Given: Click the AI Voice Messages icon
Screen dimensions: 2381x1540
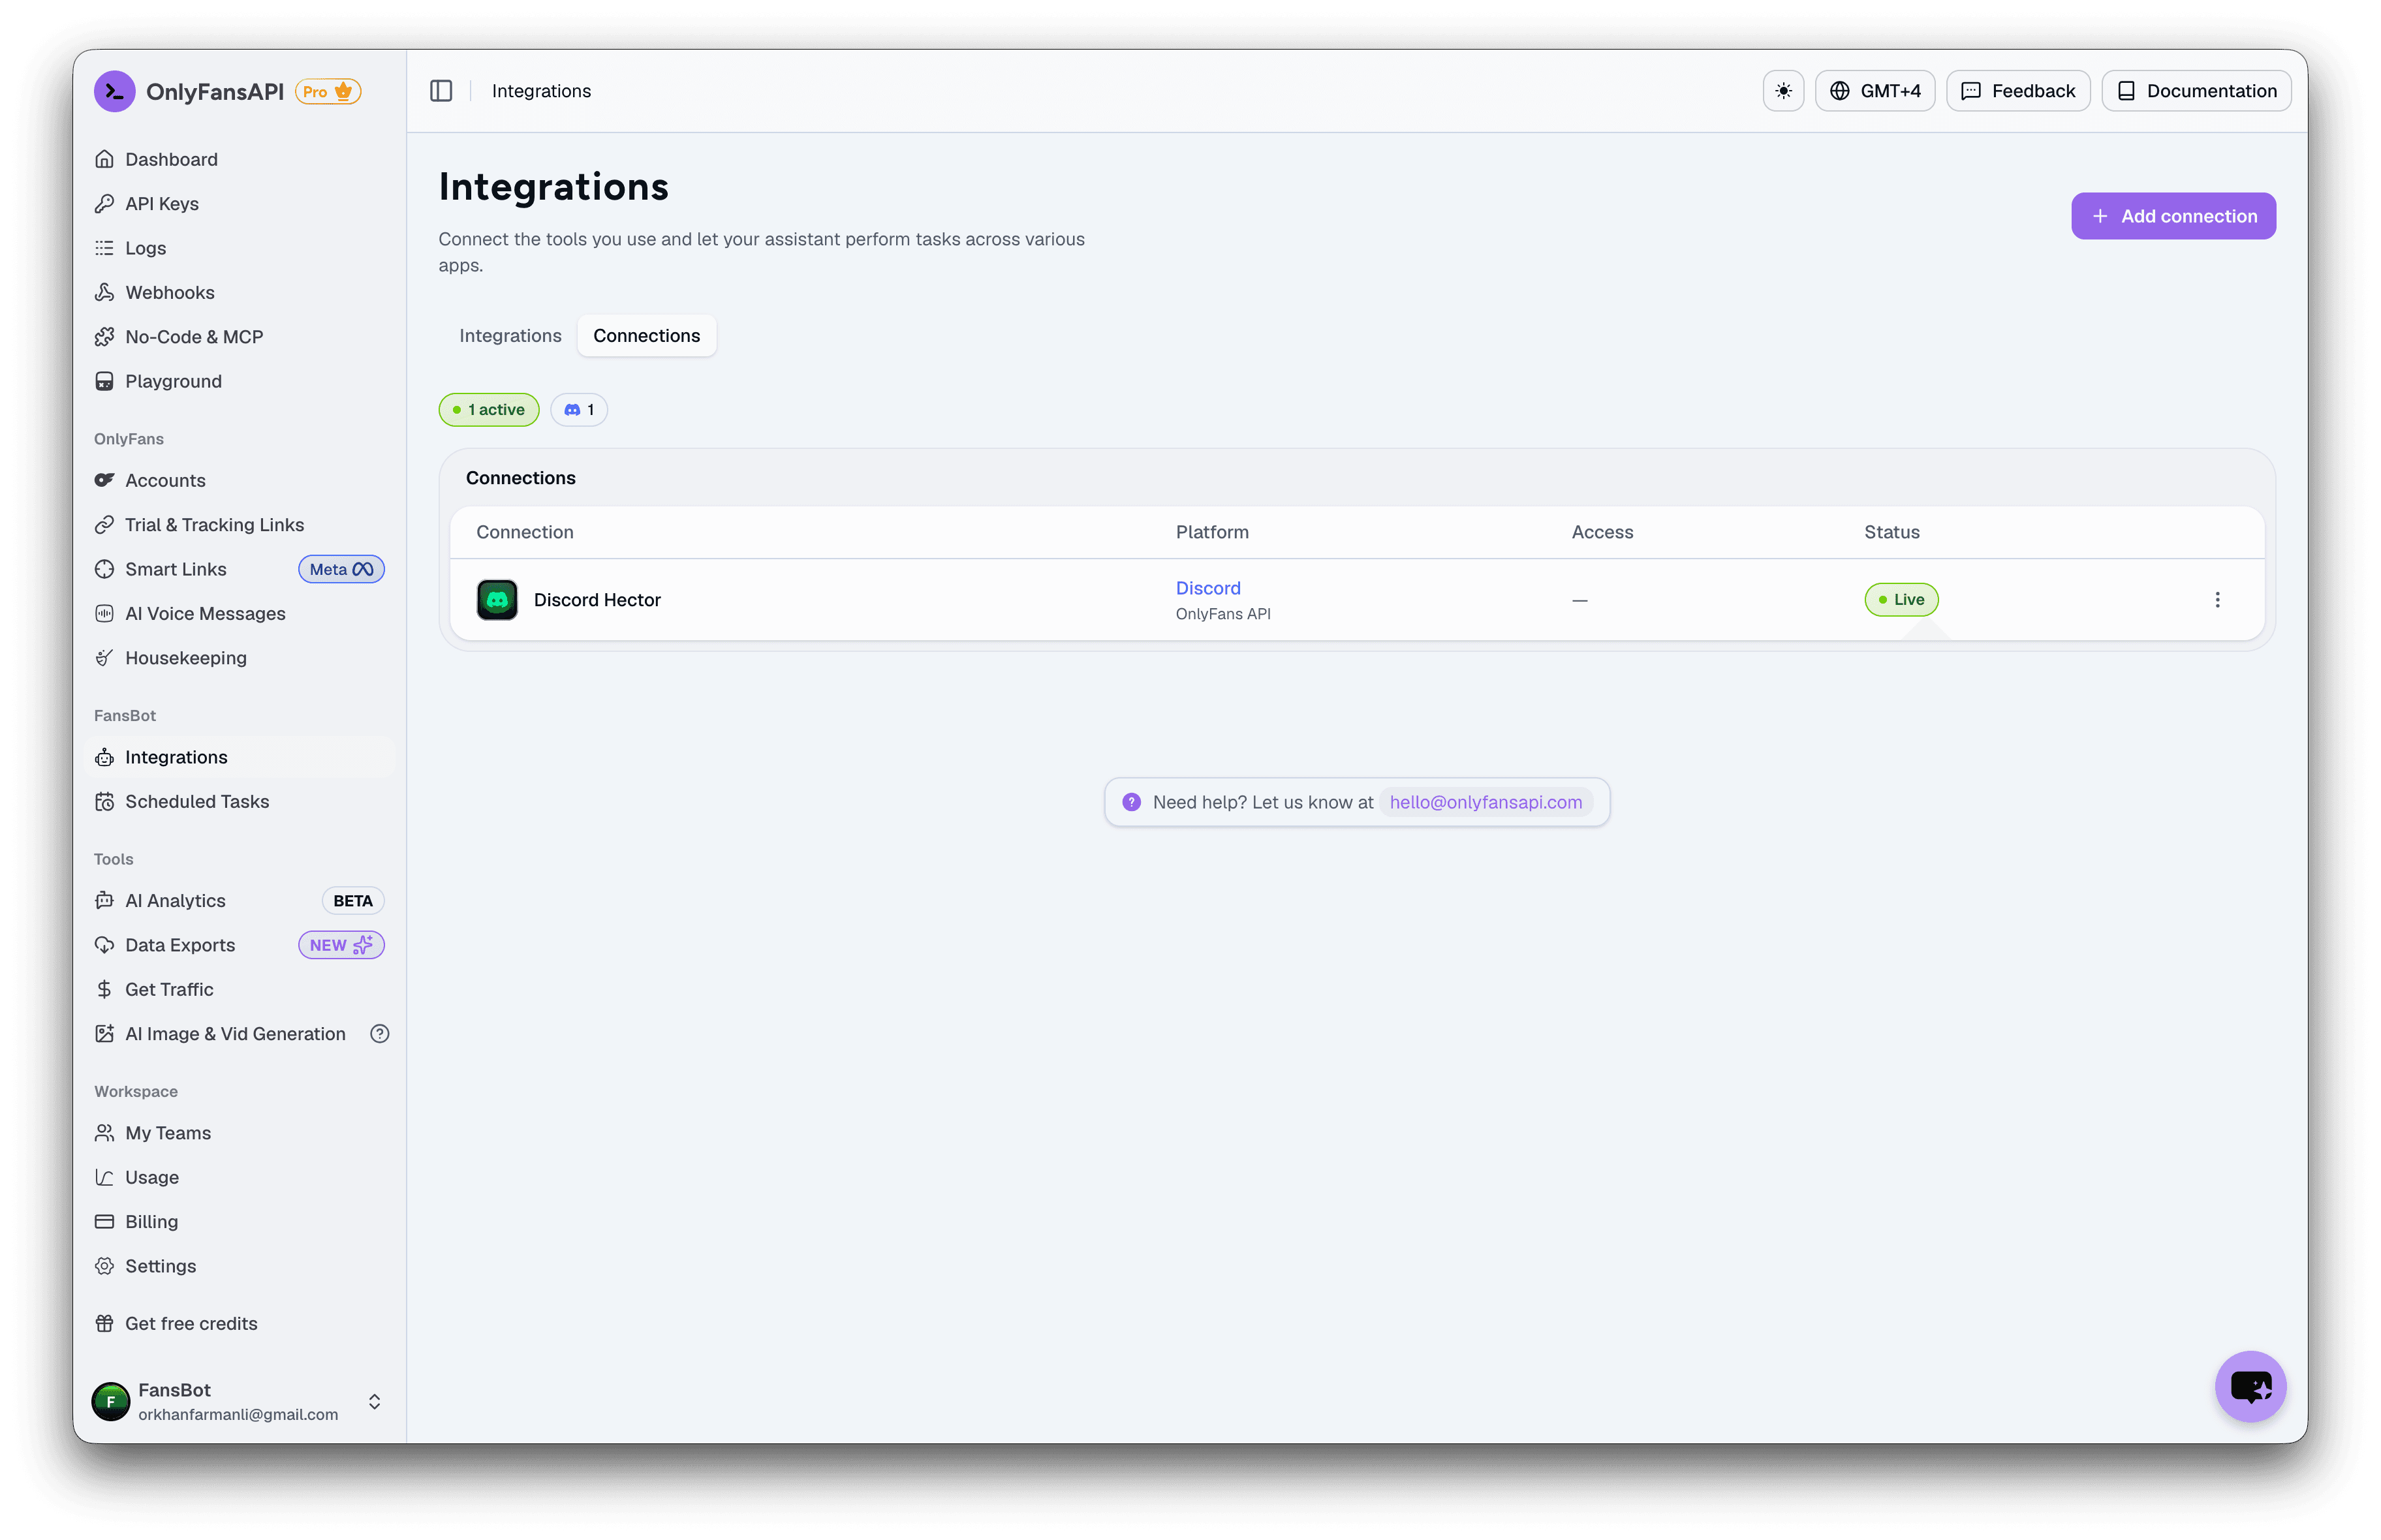Looking at the screenshot, I should pos(104,614).
